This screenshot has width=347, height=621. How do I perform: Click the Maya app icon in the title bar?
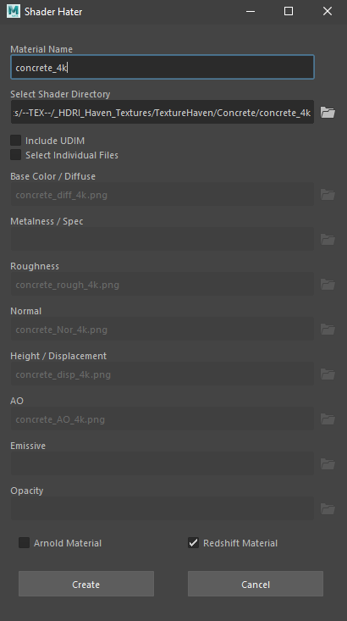point(14,11)
